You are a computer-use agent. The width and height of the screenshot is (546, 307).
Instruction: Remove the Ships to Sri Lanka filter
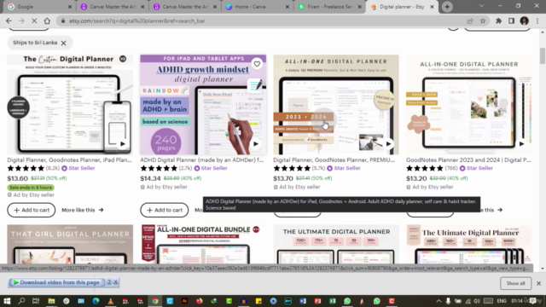tap(63, 43)
